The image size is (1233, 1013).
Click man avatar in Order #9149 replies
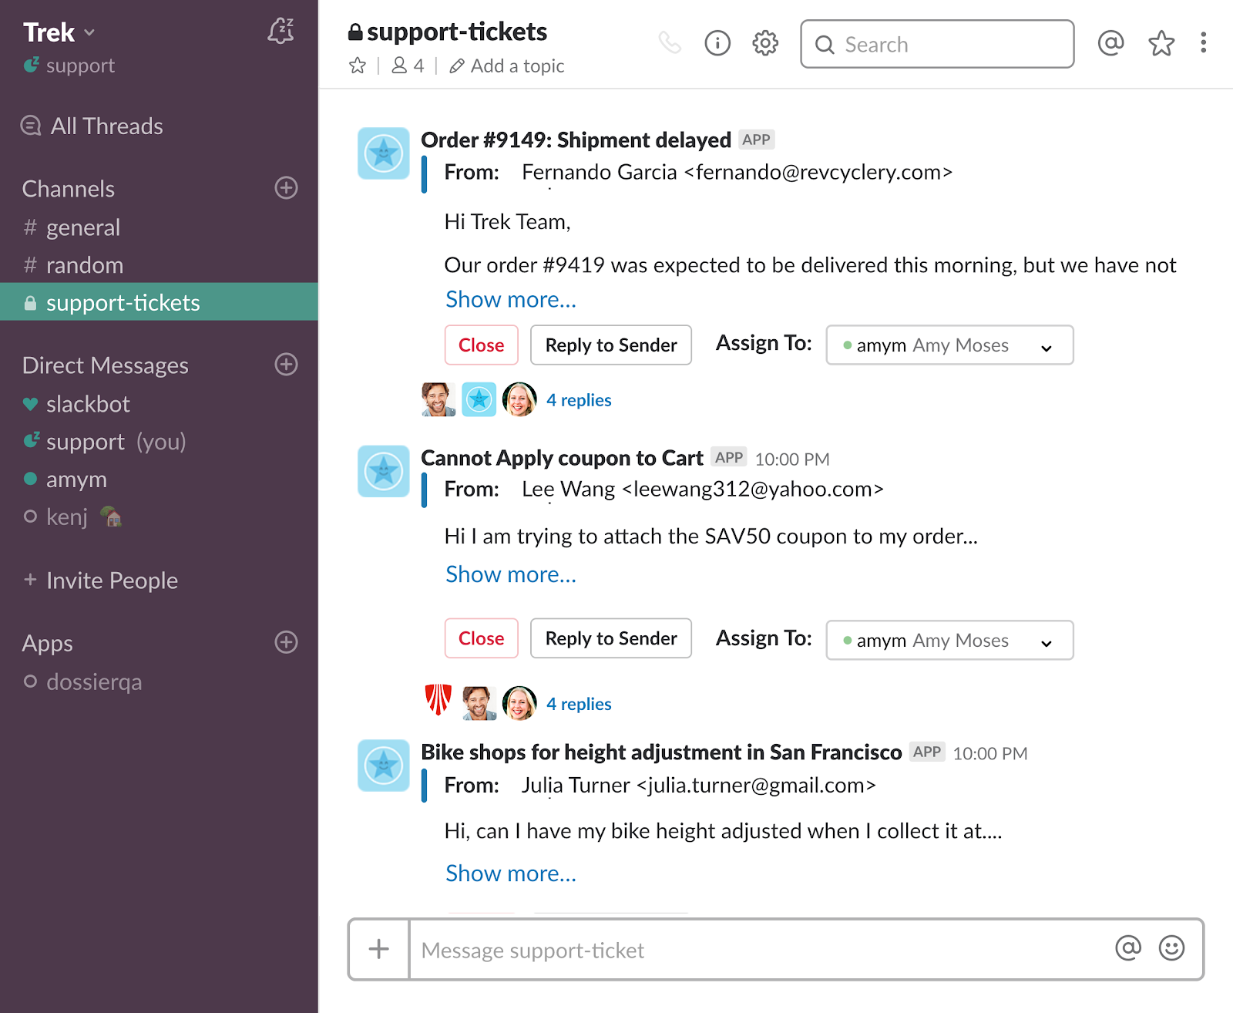pyautogui.click(x=438, y=399)
